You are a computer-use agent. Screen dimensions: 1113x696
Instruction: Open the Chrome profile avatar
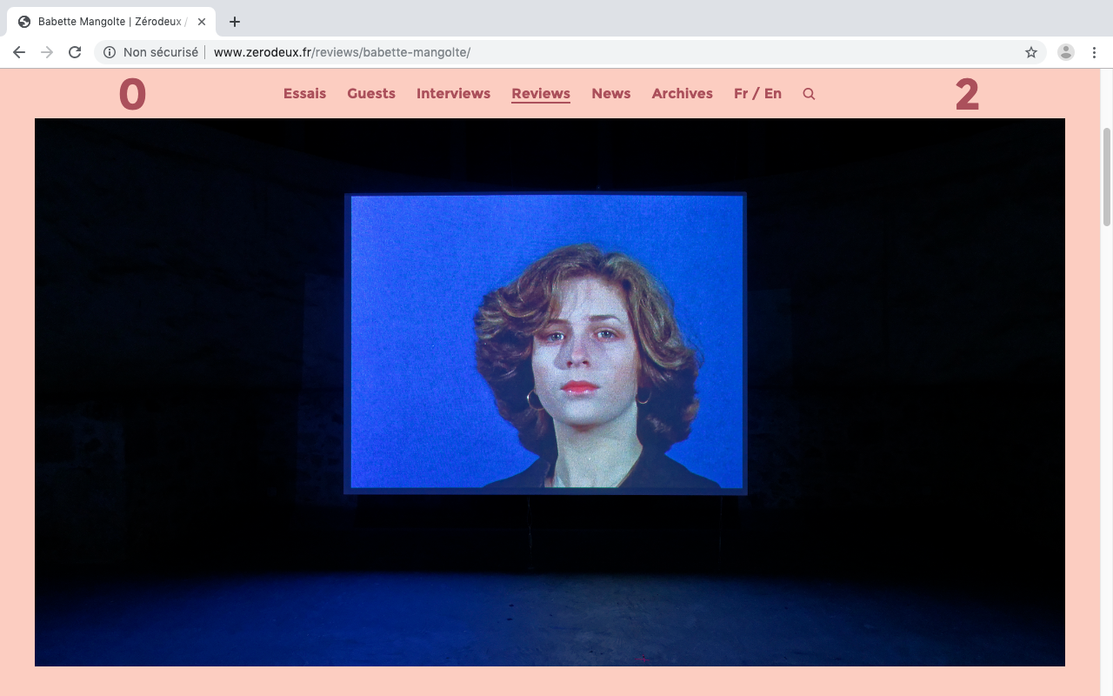[x=1066, y=52]
